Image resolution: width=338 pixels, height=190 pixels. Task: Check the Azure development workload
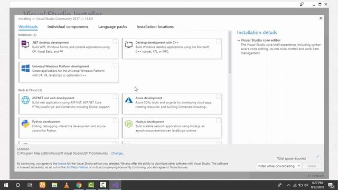[x=218, y=97]
